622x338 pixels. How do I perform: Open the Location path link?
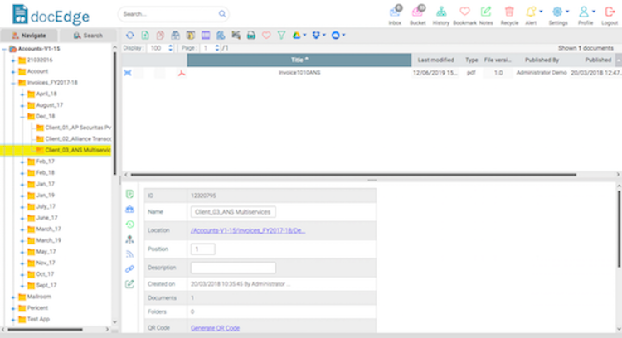[x=248, y=230]
